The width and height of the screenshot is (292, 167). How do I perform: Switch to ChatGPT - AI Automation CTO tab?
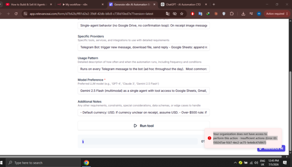click(183, 4)
